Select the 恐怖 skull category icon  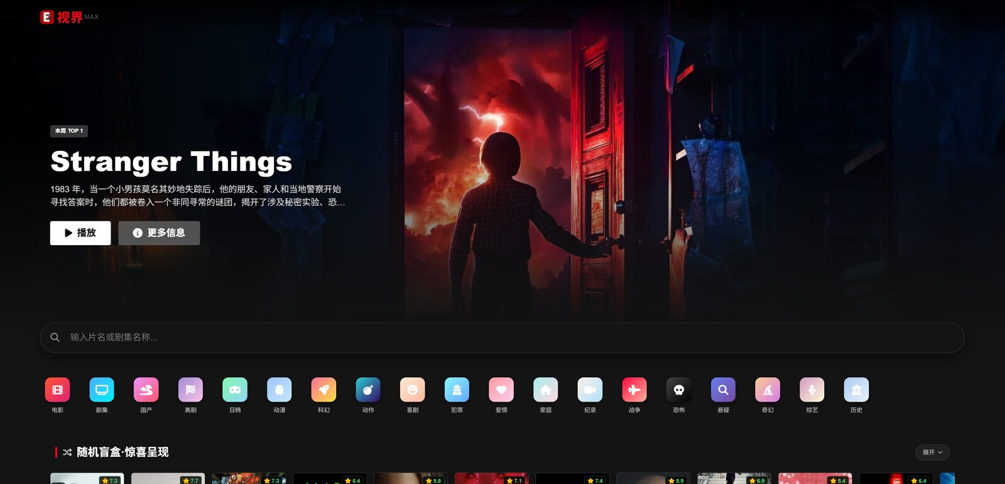click(x=679, y=390)
